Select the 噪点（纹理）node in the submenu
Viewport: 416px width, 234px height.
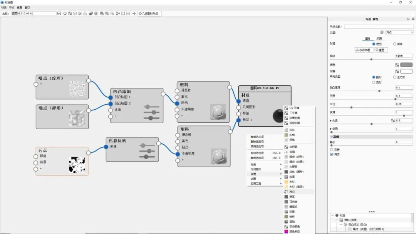(296, 161)
